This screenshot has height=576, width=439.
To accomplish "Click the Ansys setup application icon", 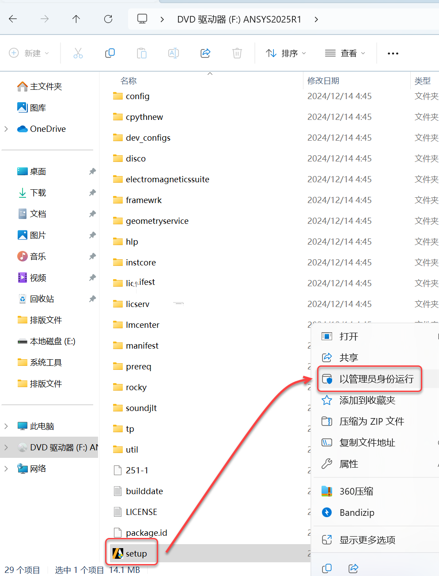I will tap(118, 553).
